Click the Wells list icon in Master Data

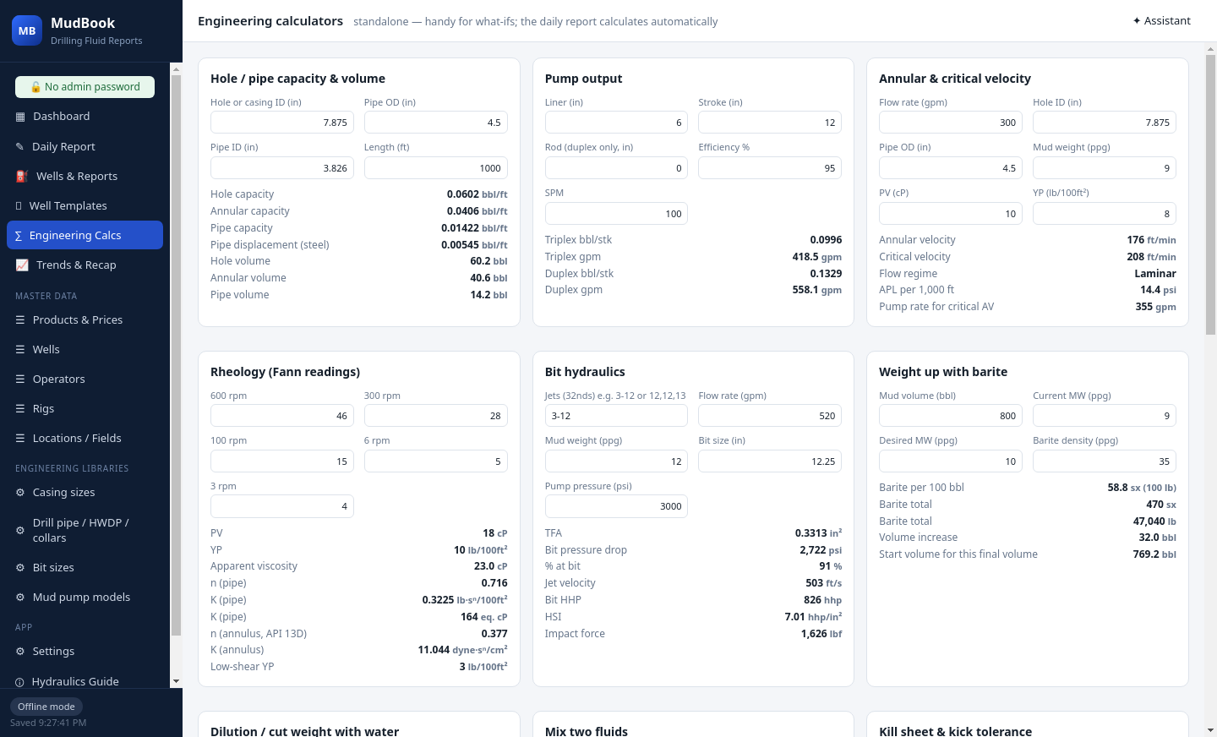(x=20, y=349)
